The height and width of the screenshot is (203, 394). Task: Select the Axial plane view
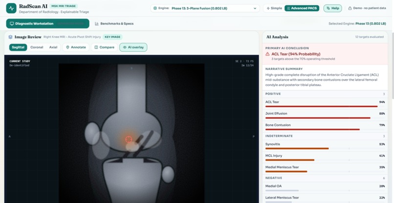[53, 47]
